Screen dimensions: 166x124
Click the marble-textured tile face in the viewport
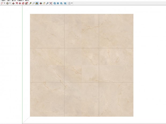(82, 65)
